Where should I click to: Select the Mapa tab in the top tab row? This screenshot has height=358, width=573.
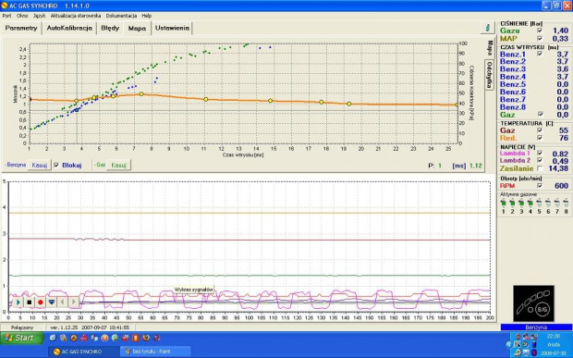[137, 28]
